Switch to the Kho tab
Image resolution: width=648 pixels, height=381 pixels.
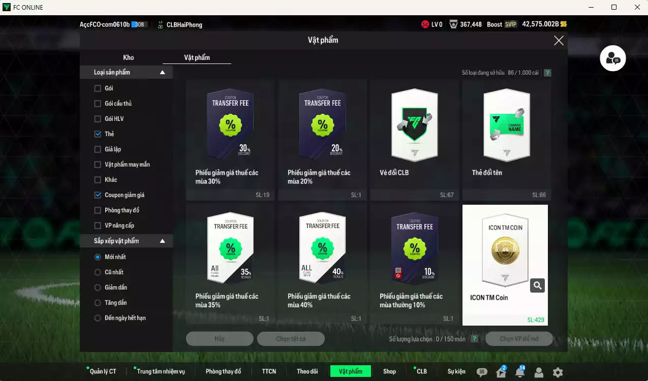point(129,57)
